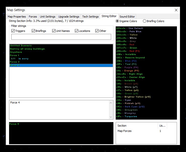
Task: Toggle the Unit Names filter checkbox
Action: pyautogui.click(x=61, y=31)
